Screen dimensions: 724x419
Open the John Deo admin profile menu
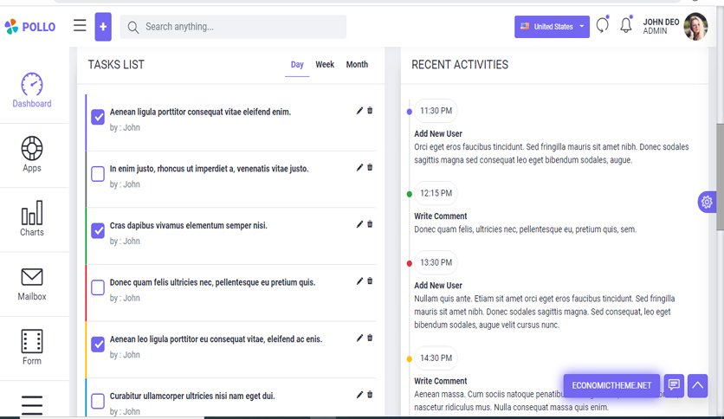click(x=675, y=26)
